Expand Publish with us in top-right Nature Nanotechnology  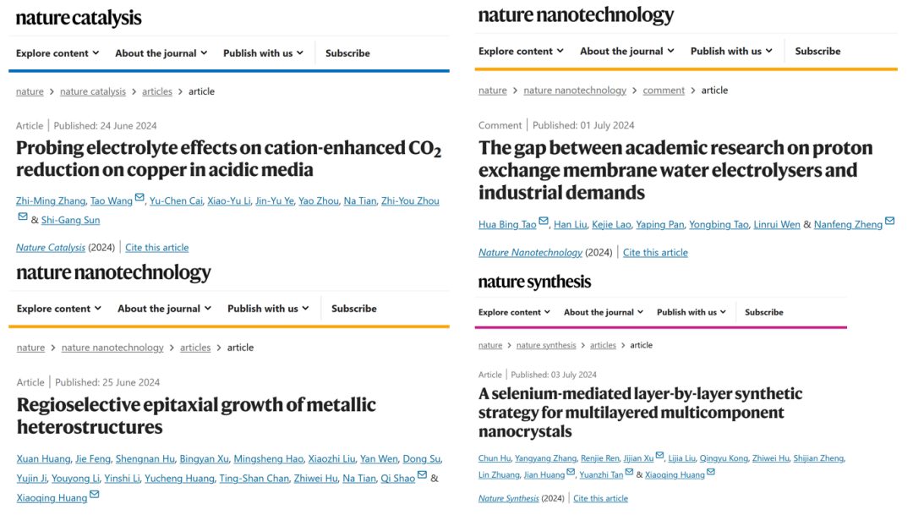pos(731,52)
